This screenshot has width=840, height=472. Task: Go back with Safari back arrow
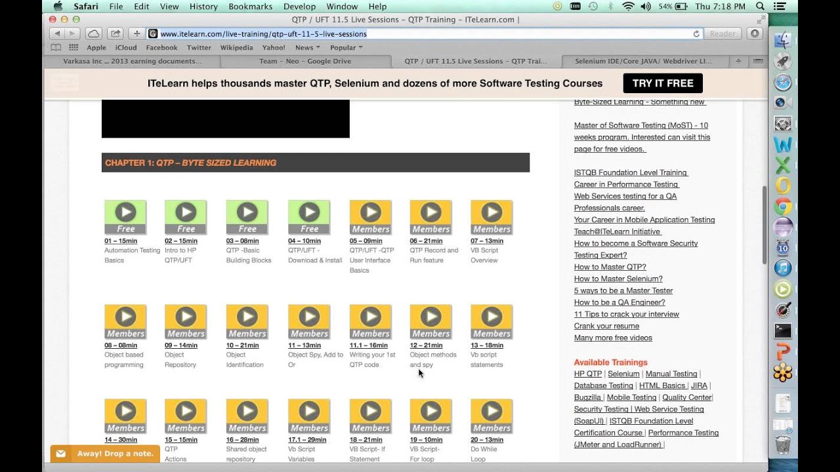57,33
